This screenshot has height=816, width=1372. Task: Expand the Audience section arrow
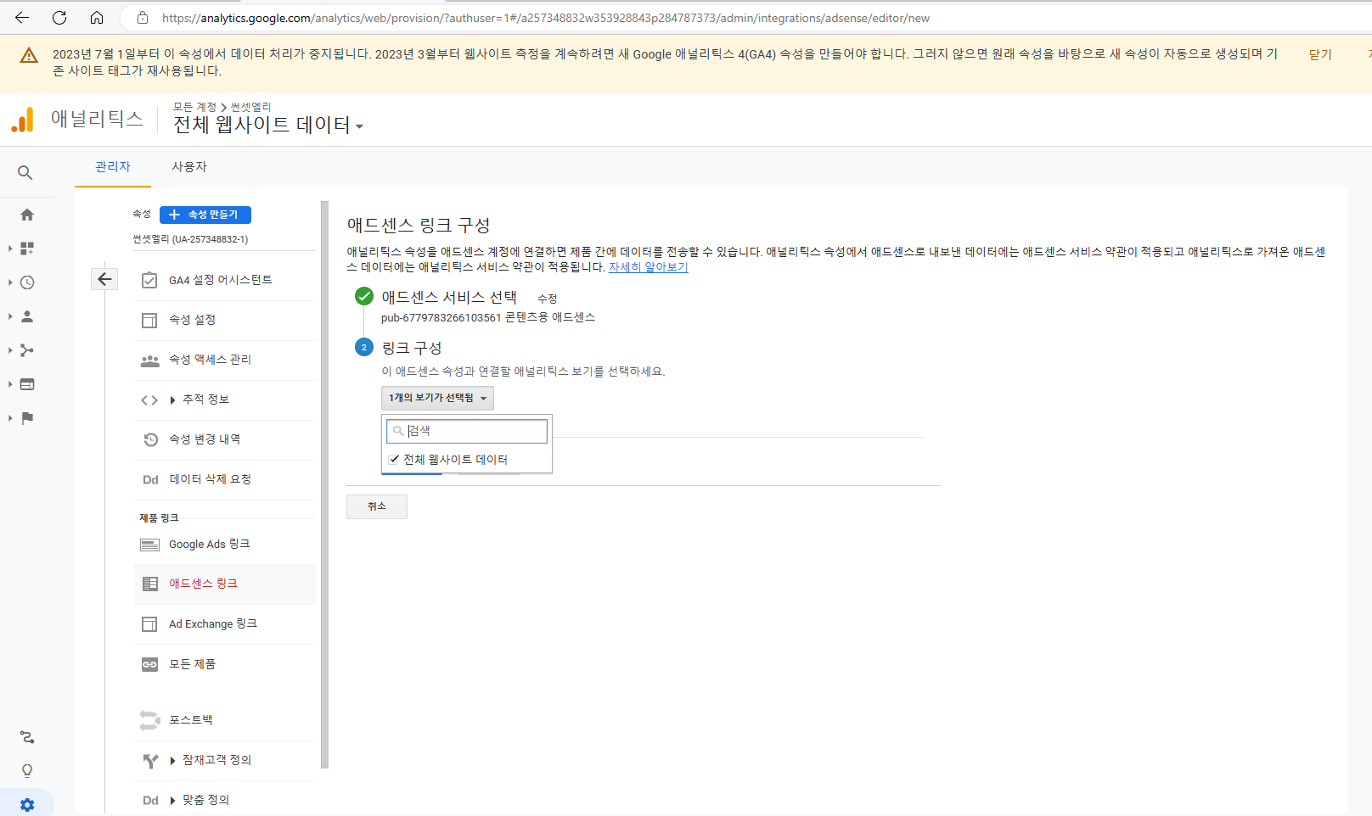(x=10, y=316)
